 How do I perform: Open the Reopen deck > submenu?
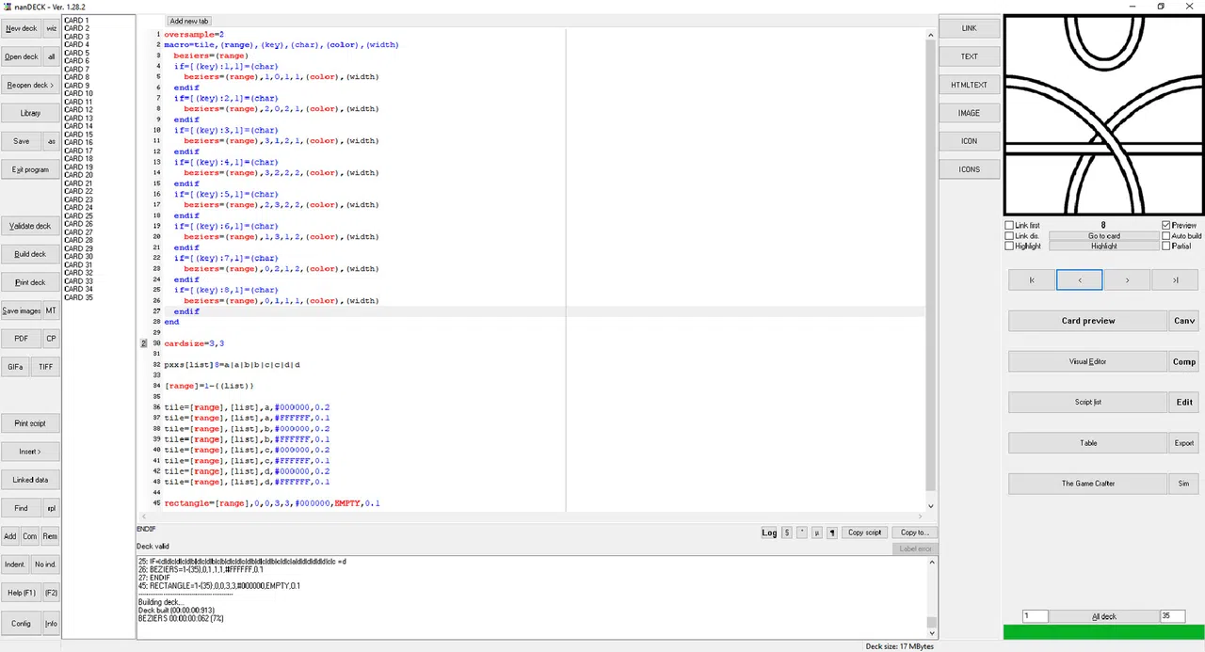[30, 85]
